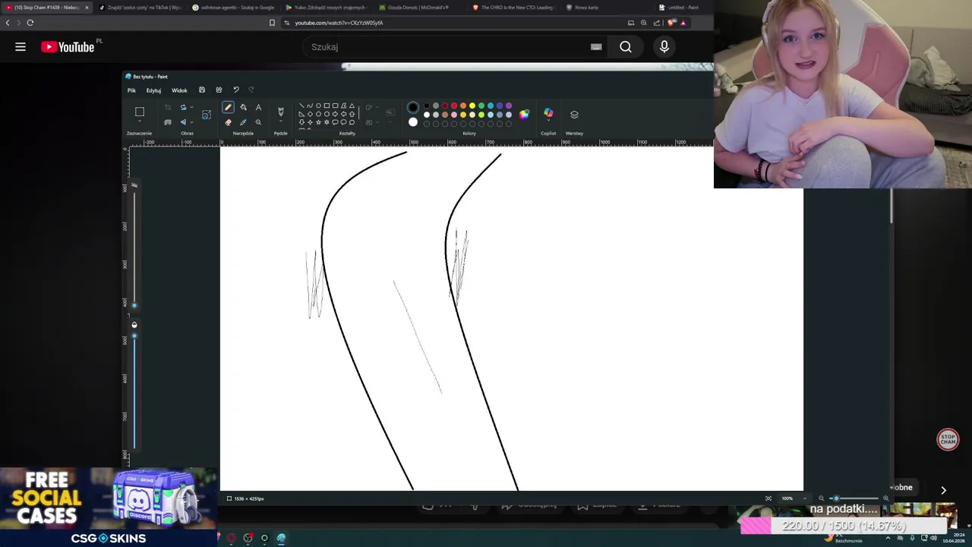Select the Magnifier tool in Paint
Screen dimensions: 972x547
258,122
